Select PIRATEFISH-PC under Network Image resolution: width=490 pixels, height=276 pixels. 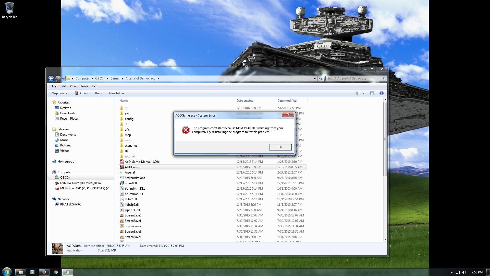point(70,204)
